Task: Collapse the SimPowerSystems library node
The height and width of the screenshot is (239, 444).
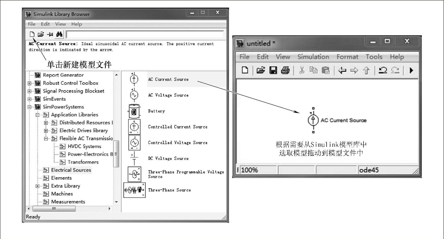Action: click(29, 107)
